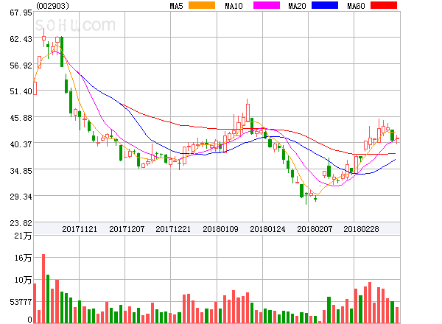Click the MA10 legend text
The width and height of the screenshot is (442, 324).
(234, 6)
